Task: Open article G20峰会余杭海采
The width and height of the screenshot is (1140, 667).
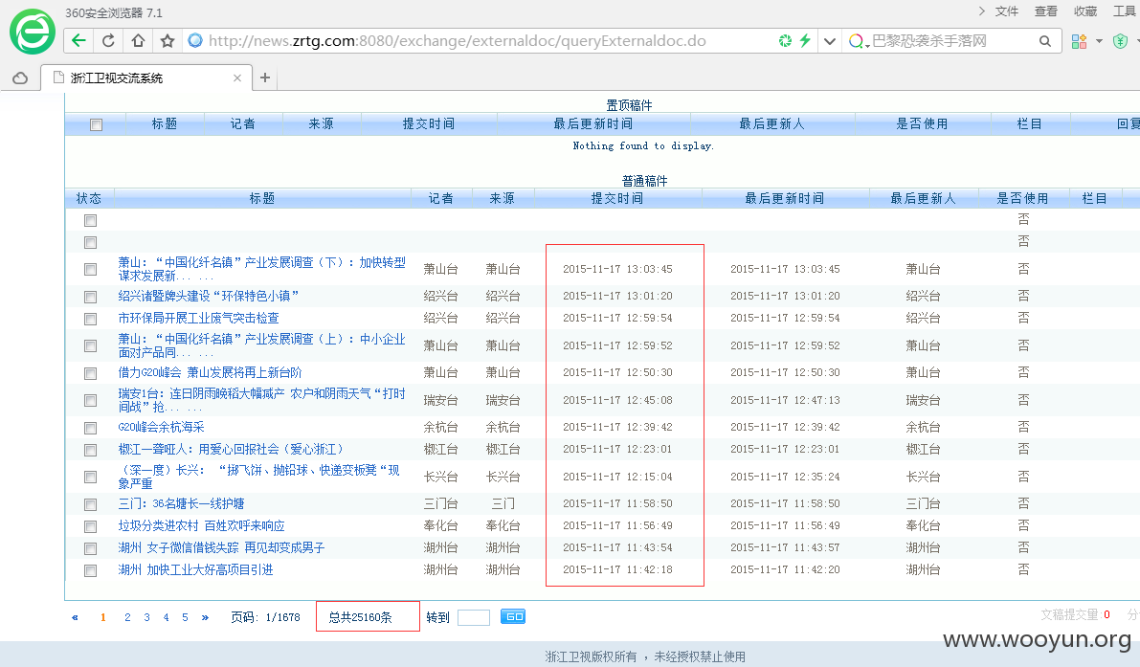Action: (x=162, y=427)
